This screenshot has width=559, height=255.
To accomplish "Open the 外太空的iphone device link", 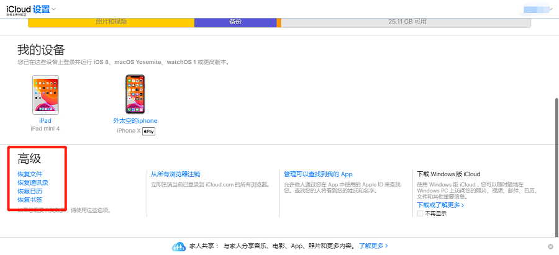I will point(135,121).
